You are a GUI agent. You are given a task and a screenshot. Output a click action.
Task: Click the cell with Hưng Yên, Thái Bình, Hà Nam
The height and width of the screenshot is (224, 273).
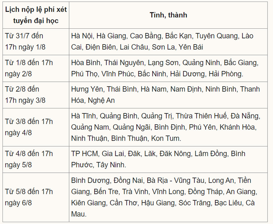[168, 95]
